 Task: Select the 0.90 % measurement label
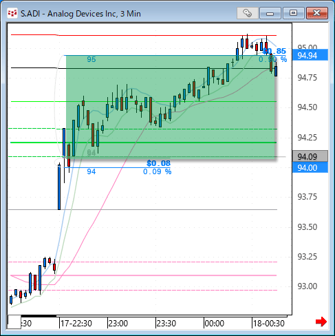click(x=273, y=59)
